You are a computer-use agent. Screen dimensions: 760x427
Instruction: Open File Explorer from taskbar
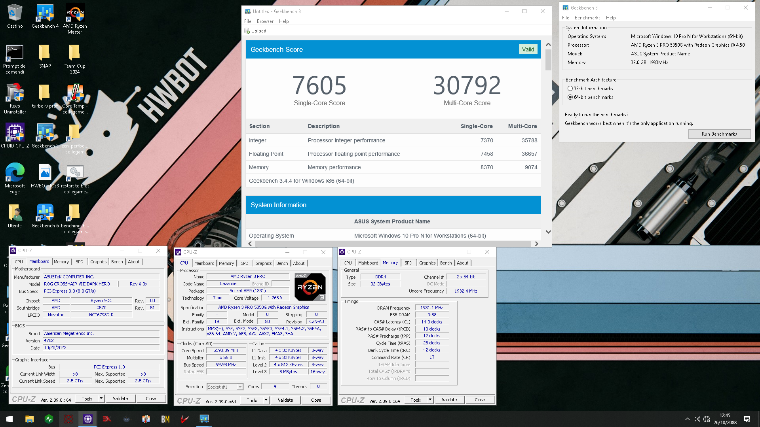coord(29,419)
